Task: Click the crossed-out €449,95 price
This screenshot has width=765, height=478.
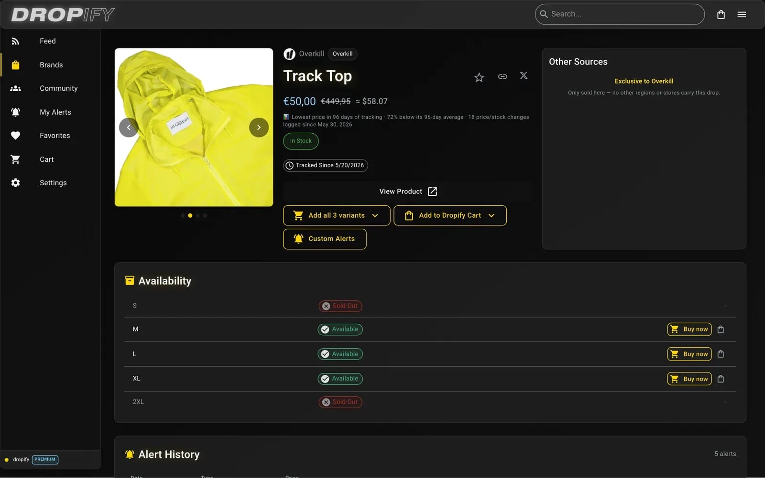Action: [x=336, y=101]
